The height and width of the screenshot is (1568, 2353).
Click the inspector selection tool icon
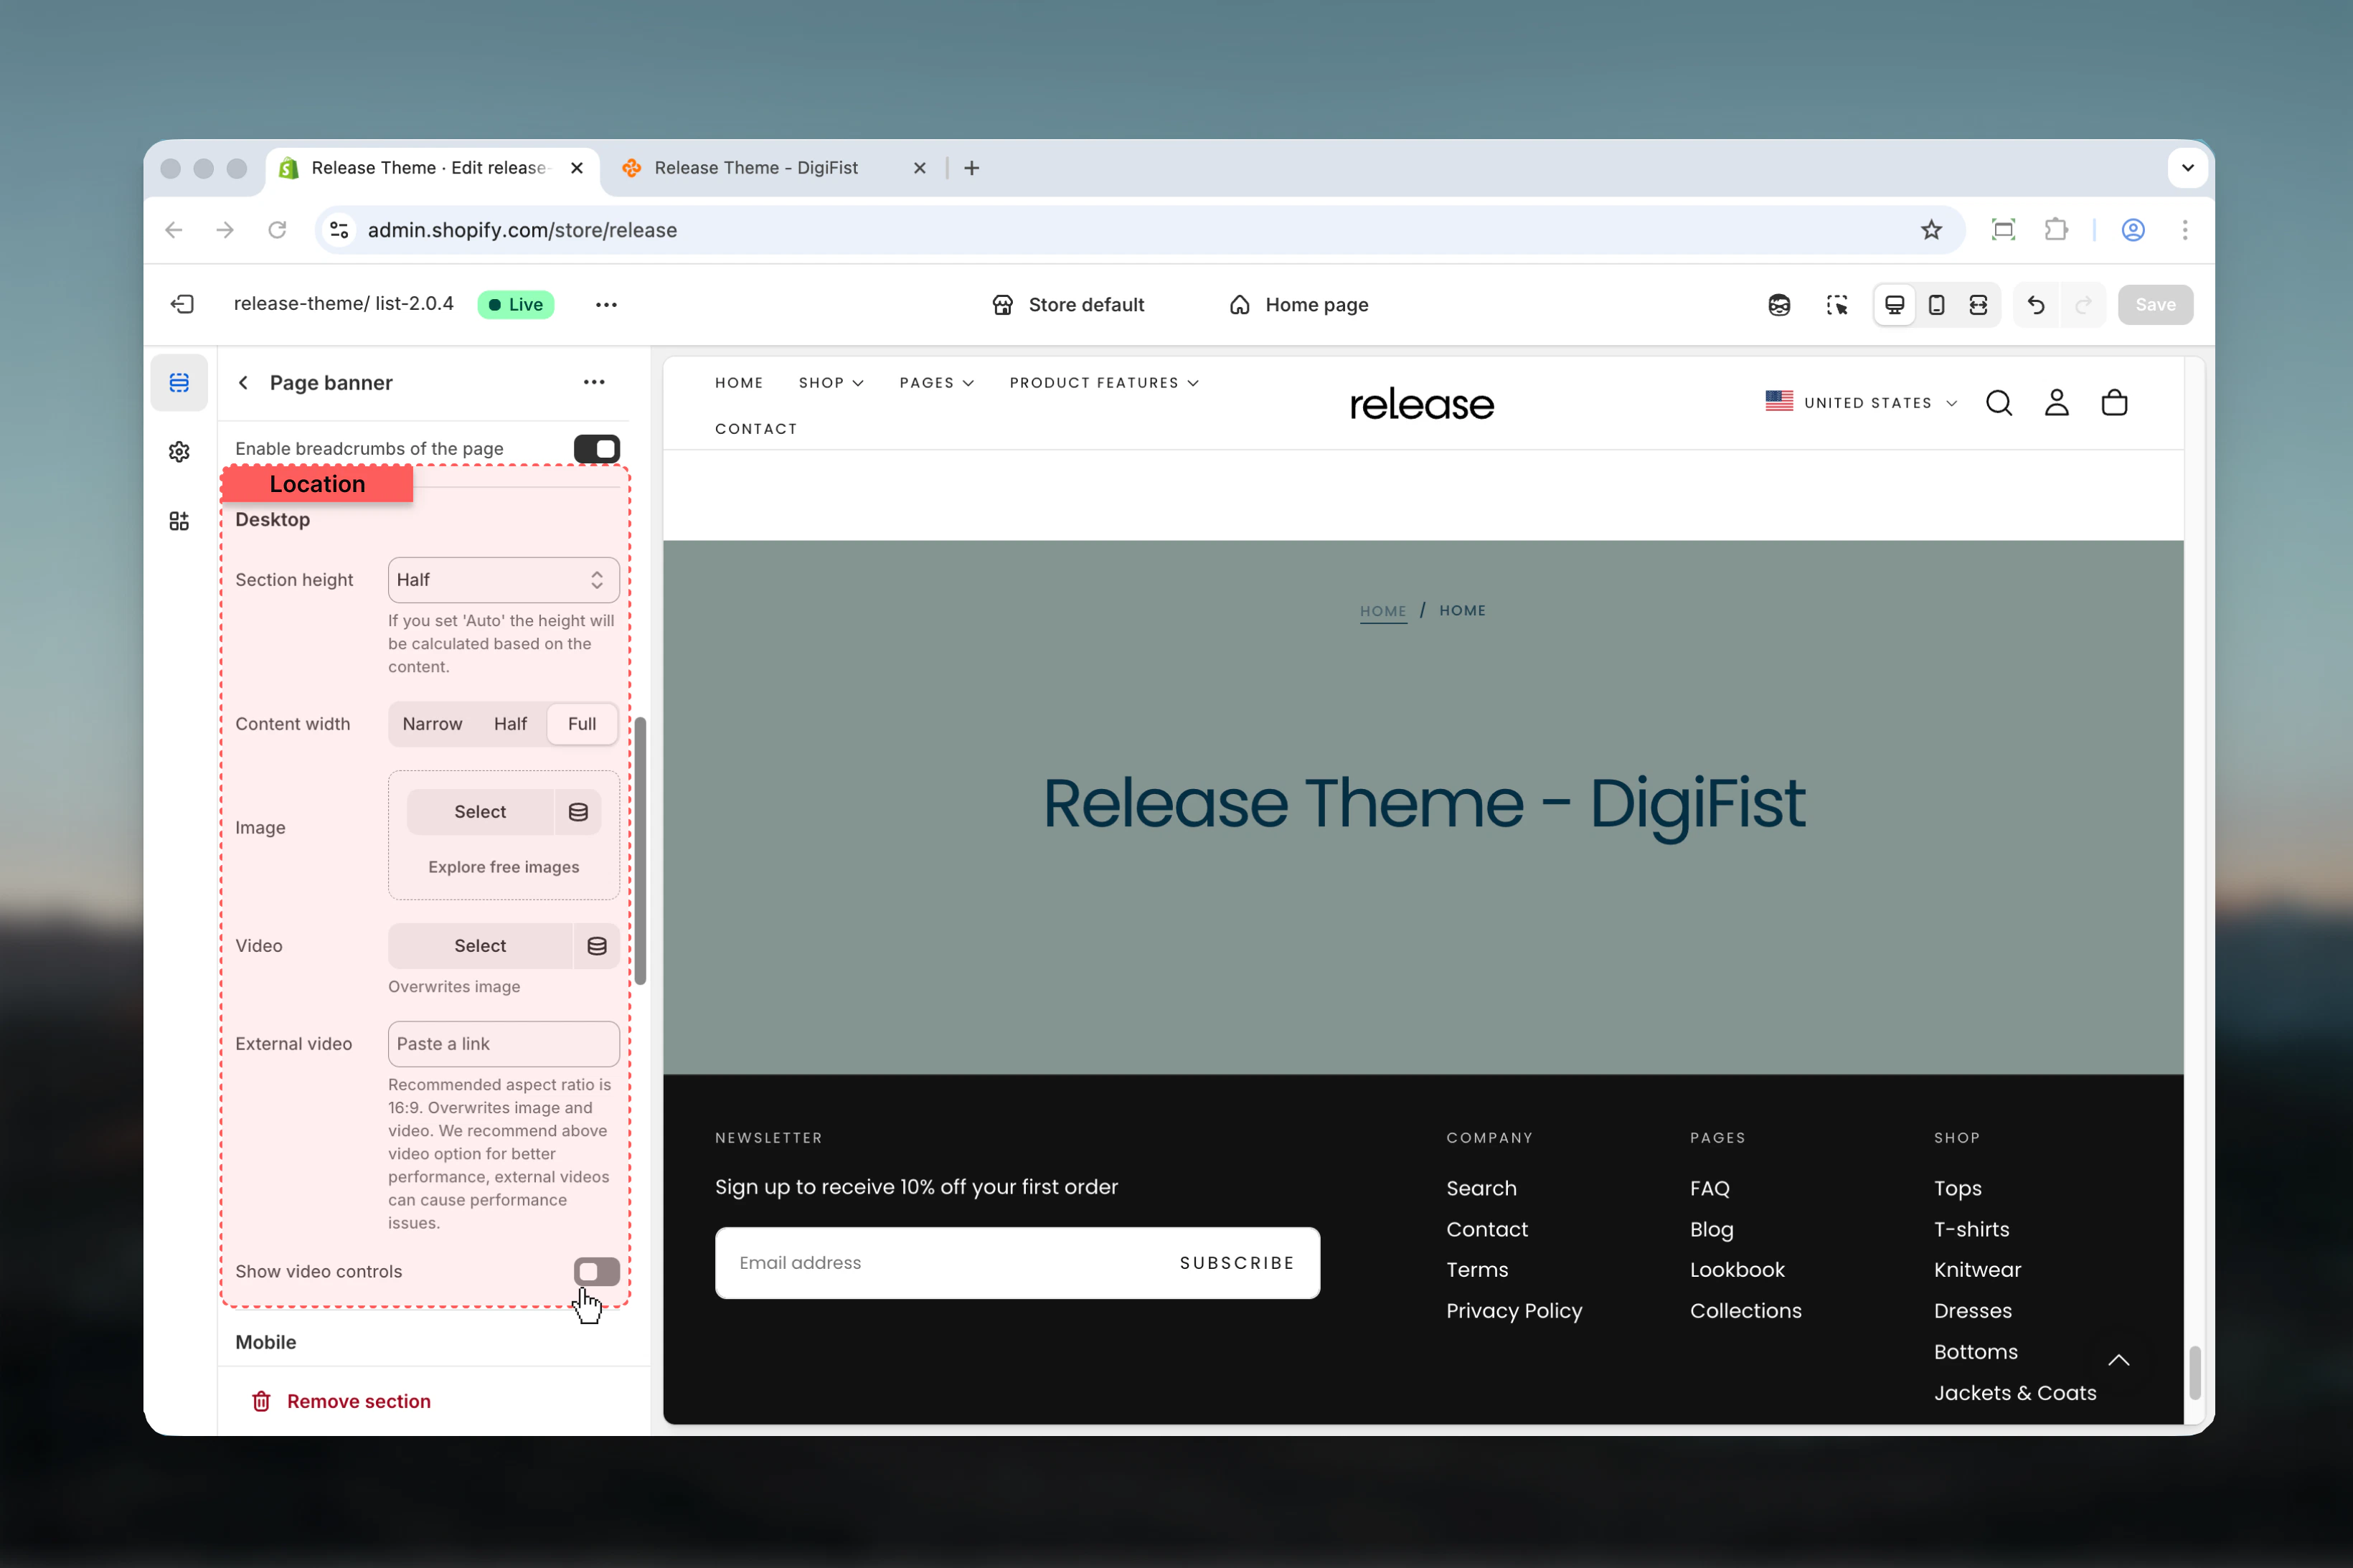(x=1836, y=304)
